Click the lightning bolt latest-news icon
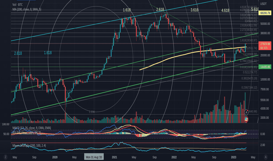Image resolution: width=273 pixels, height=161 pixels. (246, 112)
